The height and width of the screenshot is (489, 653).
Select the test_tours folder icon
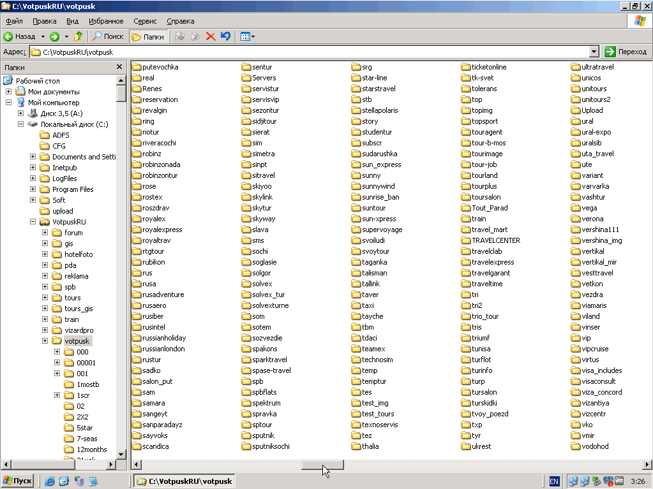356,414
